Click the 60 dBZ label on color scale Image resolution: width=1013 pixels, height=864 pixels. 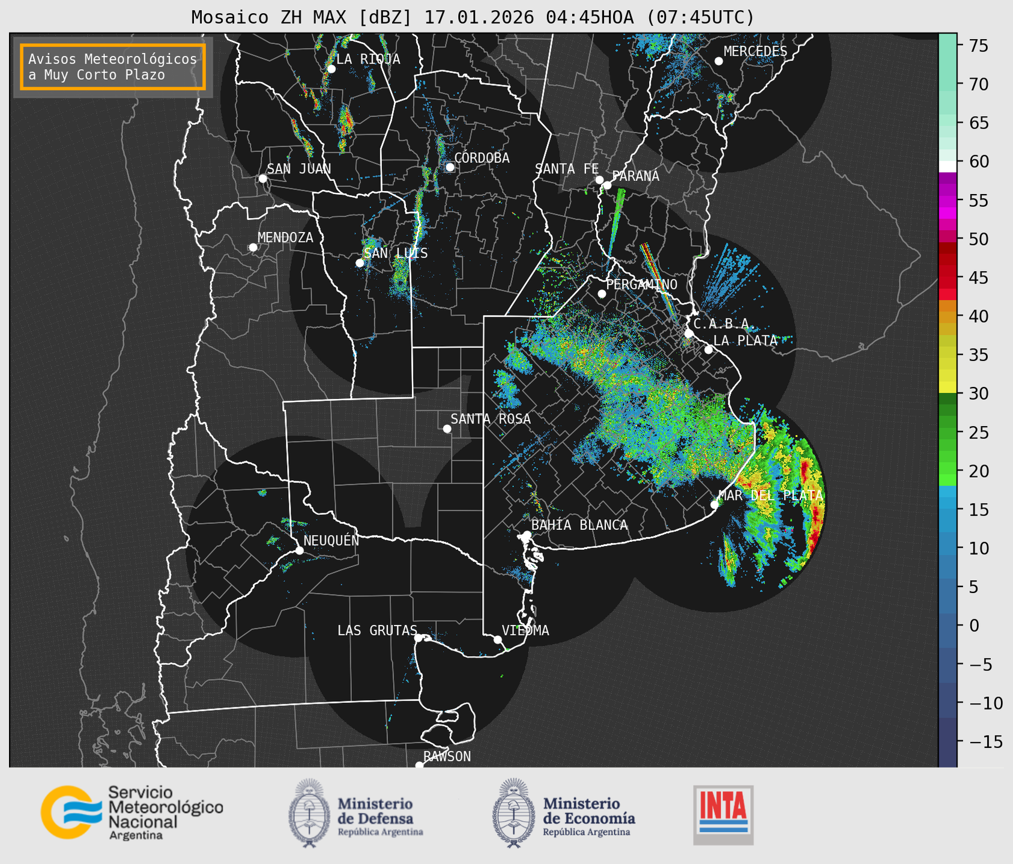click(x=978, y=162)
